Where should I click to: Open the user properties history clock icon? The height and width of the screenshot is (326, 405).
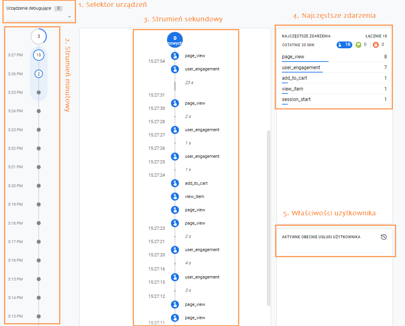[384, 237]
